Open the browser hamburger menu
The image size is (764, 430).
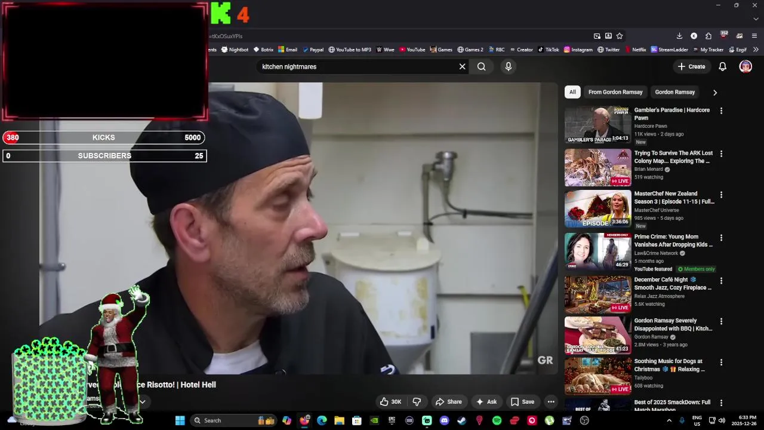(754, 36)
